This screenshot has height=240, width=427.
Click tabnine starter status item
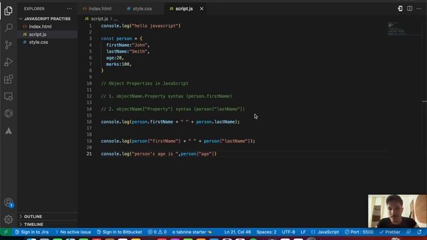(192, 232)
